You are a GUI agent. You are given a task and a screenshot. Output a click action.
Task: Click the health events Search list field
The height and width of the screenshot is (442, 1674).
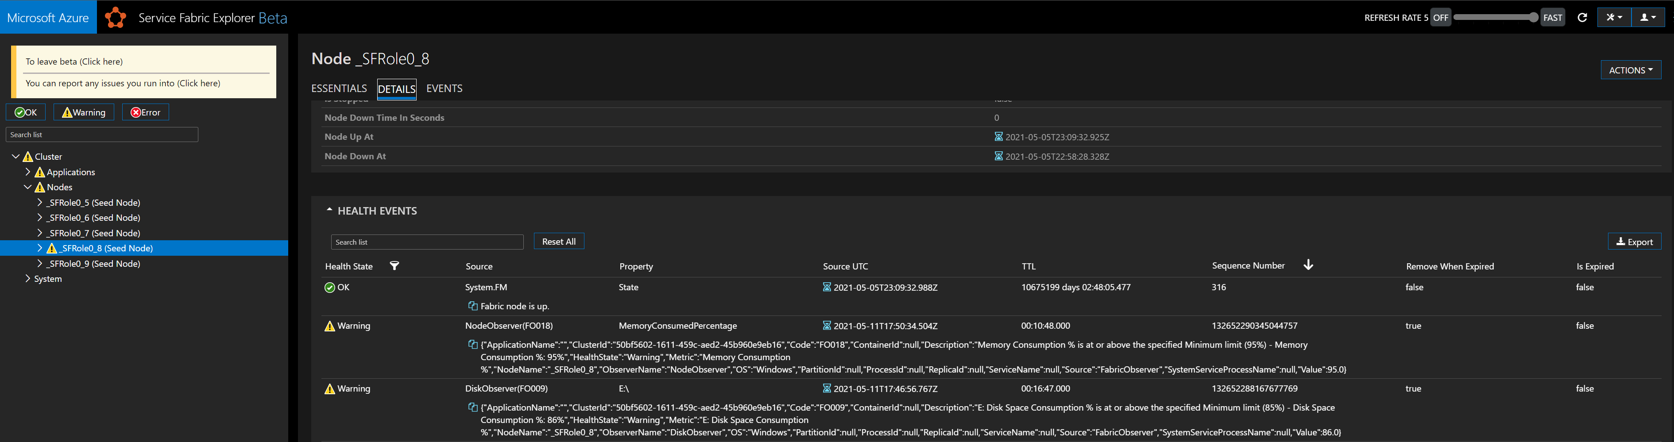[x=427, y=242]
